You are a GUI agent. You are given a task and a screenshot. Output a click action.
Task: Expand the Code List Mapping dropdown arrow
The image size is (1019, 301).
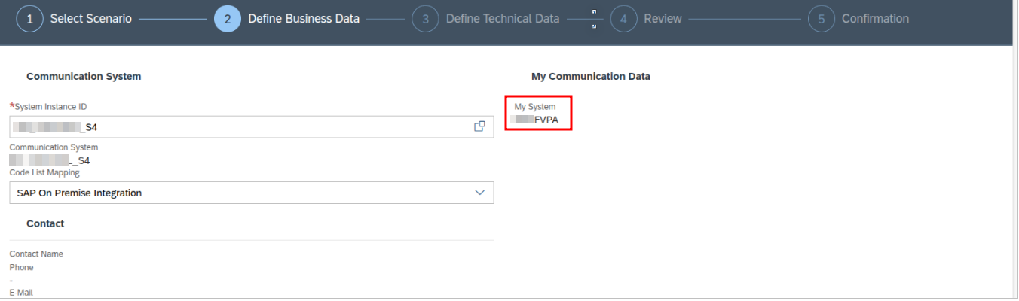479,193
